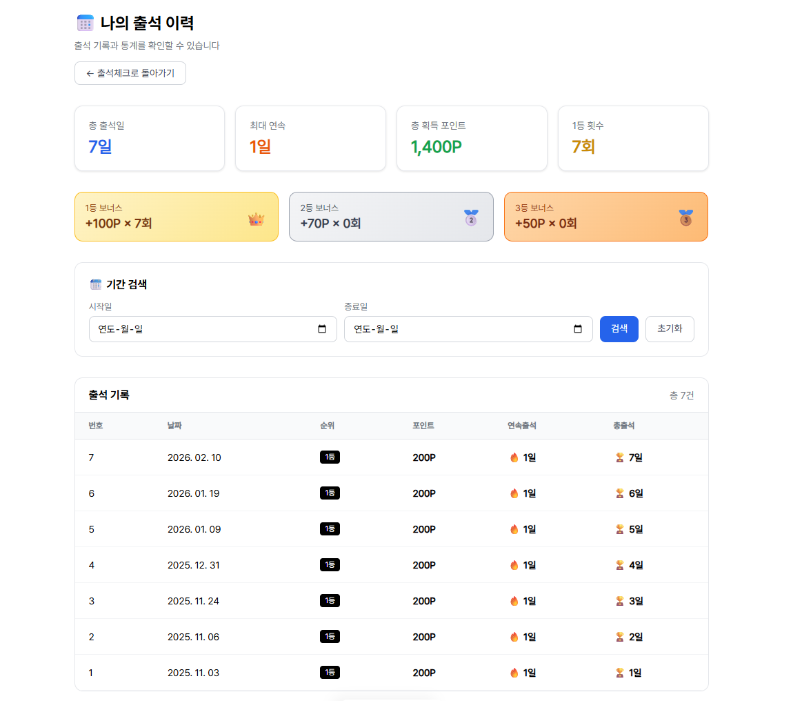Click the calendar icon next to 기간 검색
802x701 pixels.
pyautogui.click(x=96, y=284)
